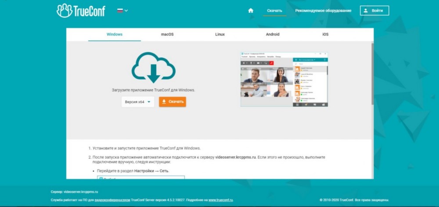Image resolution: width=439 pixels, height=207 pixels.
Task: Click the videoserver.krcppms.ru server name in instructions
Action: coord(236,158)
